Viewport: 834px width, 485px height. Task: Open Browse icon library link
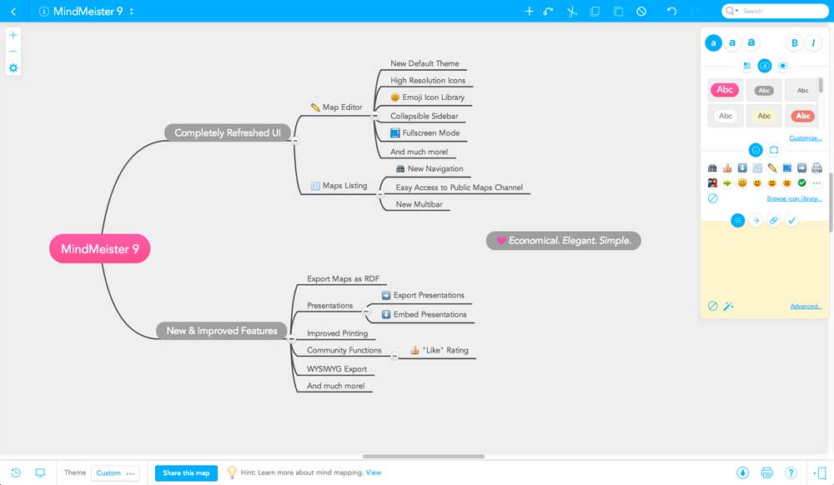tap(794, 198)
